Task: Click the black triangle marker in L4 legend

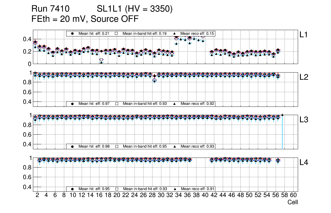Action: coord(175,189)
